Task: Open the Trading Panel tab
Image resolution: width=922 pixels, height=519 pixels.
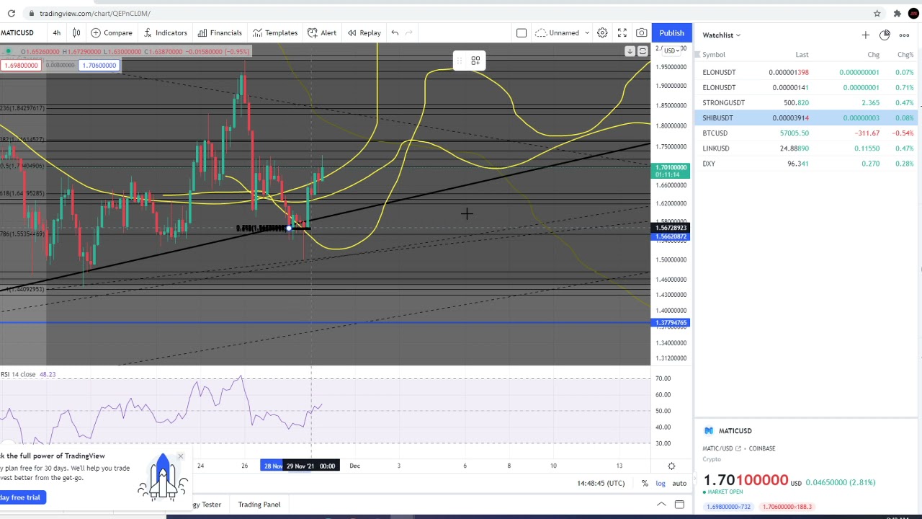Action: pyautogui.click(x=259, y=504)
